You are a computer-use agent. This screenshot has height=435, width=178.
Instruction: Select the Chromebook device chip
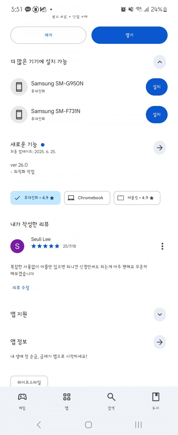87,198
